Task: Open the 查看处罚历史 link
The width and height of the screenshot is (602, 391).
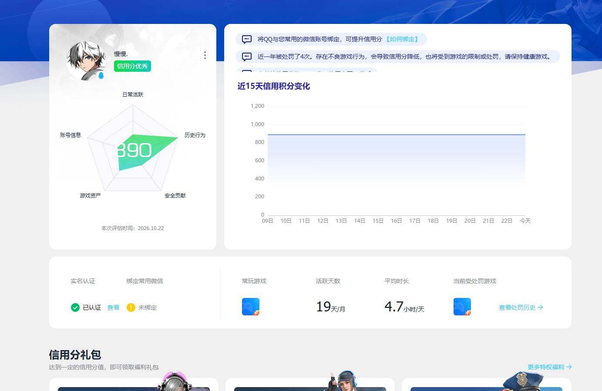Action: [521, 307]
